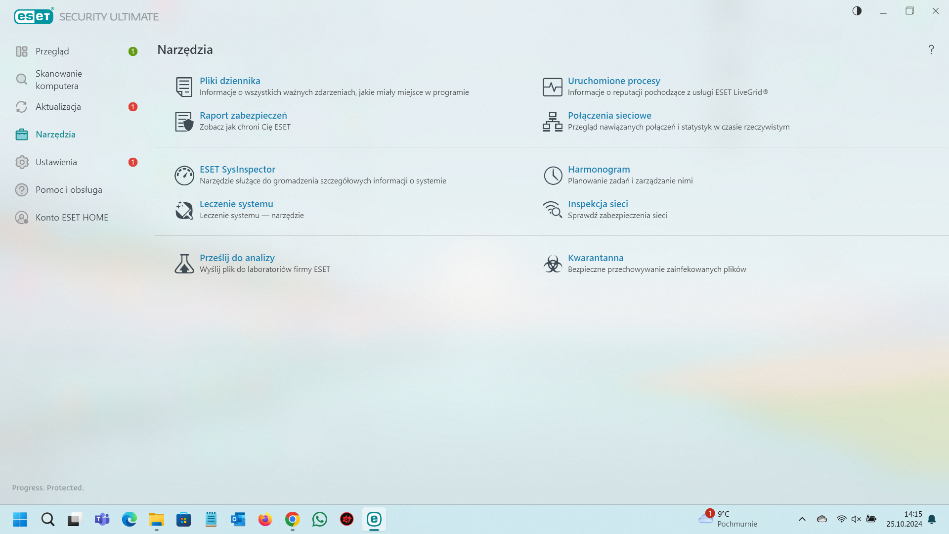The width and height of the screenshot is (949, 534).
Task: Open WhatsApp from the taskbar
Action: click(x=320, y=519)
